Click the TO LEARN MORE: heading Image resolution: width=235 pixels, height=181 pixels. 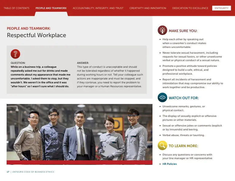(x=183, y=146)
